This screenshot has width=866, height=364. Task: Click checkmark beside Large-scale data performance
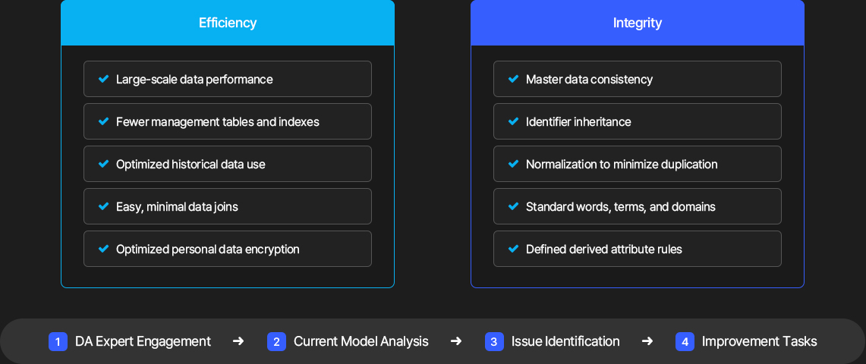click(103, 79)
